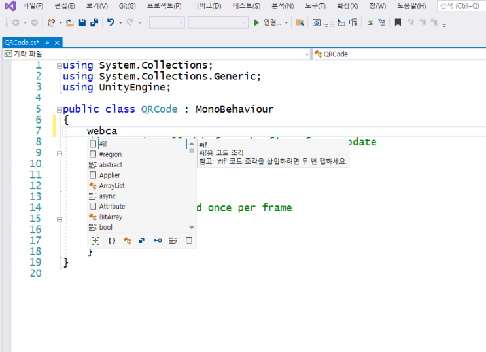Save the current file with Save icon
The width and height of the screenshot is (486, 352).
(82, 22)
